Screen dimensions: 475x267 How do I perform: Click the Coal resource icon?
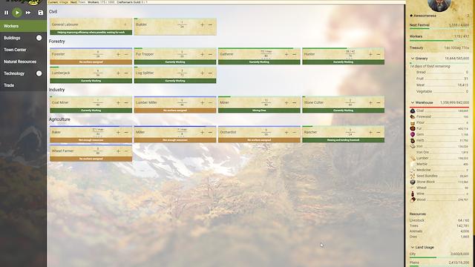[x=413, y=111]
